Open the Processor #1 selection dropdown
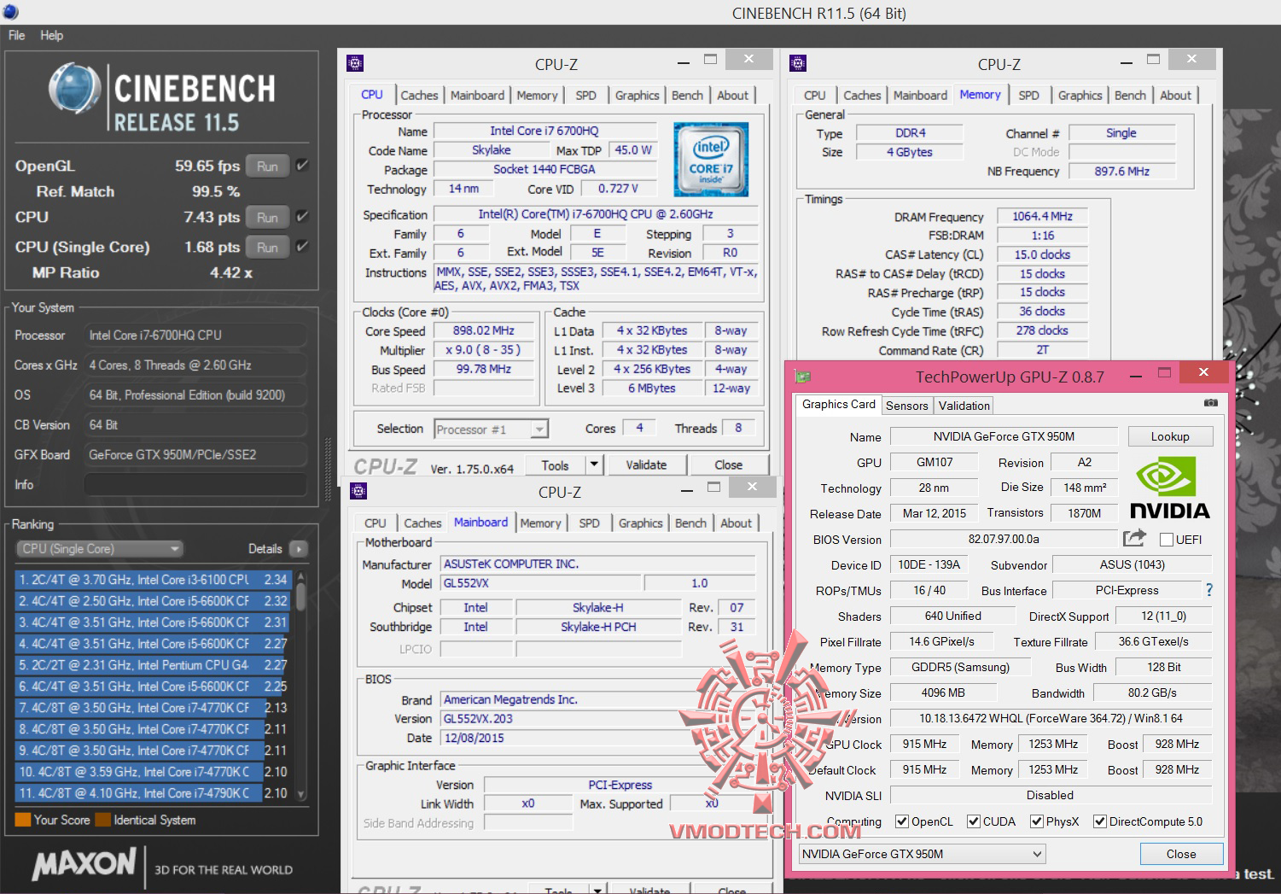 pos(491,429)
